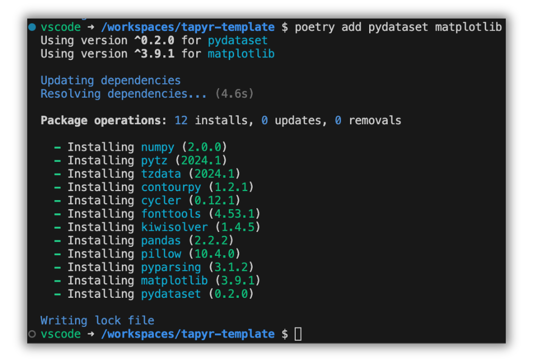Click the terminal cursor block at the prompt
The height and width of the screenshot is (362, 533).
[x=298, y=334]
